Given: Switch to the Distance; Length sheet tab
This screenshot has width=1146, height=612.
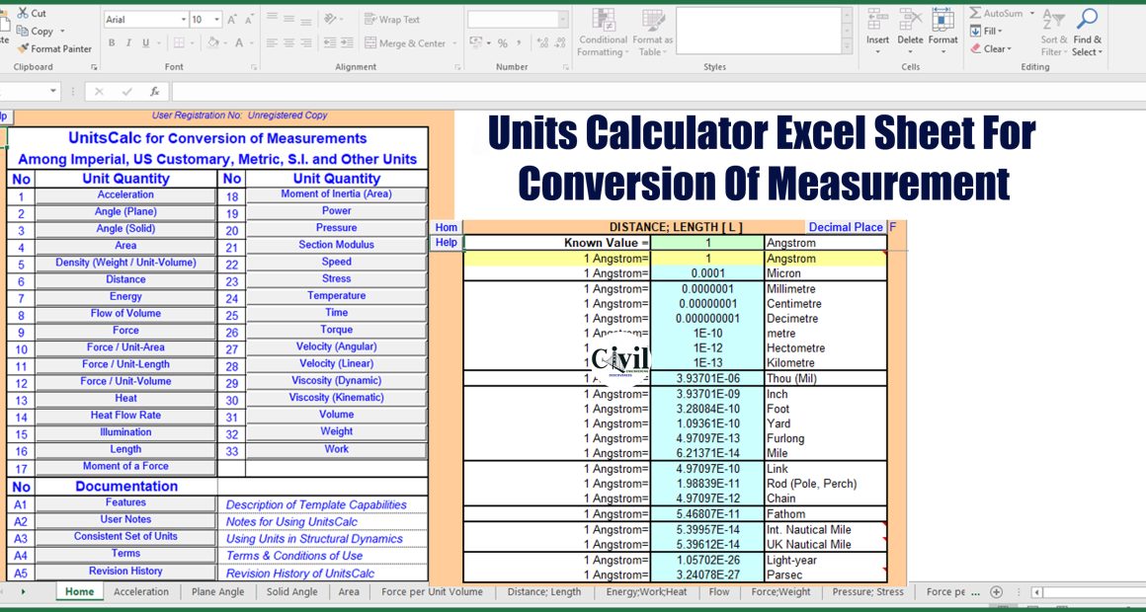Looking at the screenshot, I should [544, 591].
